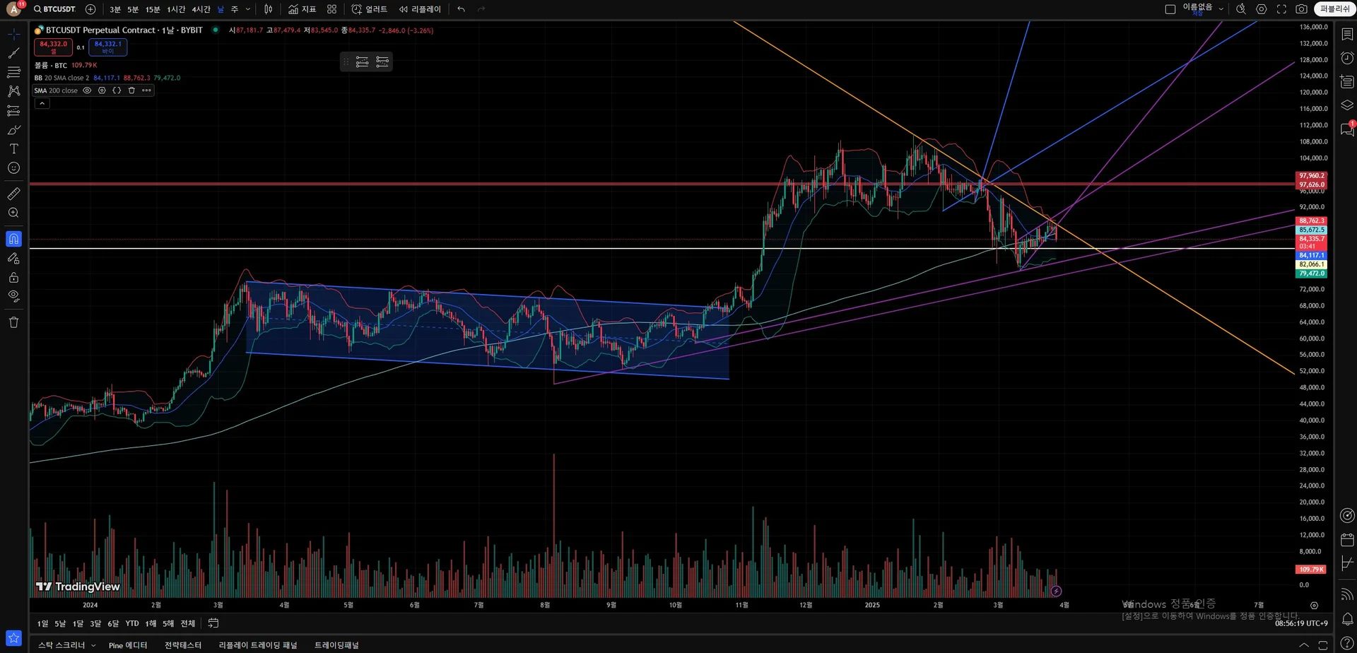
Task: Open the forecasting and measurement tools
Action: coord(13,110)
